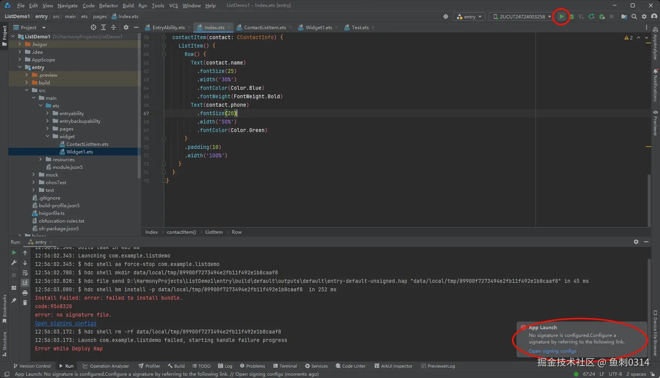Open the Refactor menu

[x=108, y=5]
